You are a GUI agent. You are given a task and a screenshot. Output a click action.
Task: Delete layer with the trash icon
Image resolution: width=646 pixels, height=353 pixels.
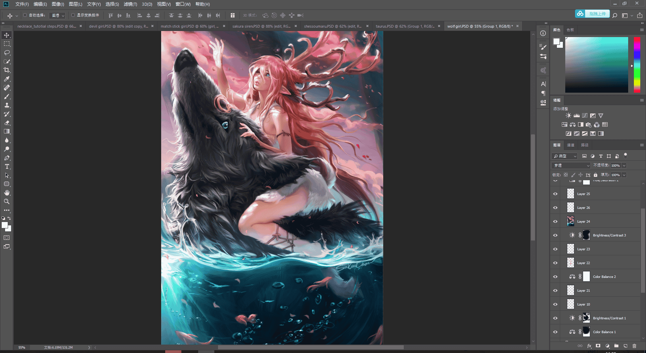click(x=634, y=346)
